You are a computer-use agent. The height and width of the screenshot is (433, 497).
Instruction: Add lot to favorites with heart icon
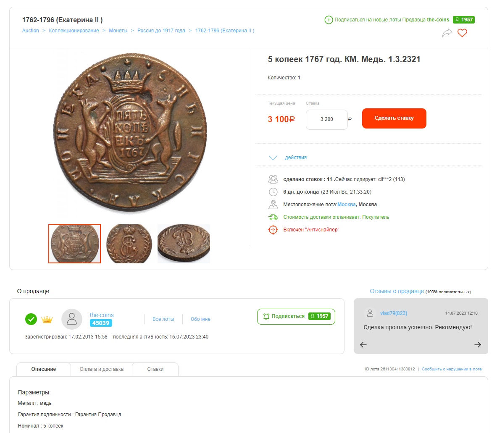pos(462,33)
